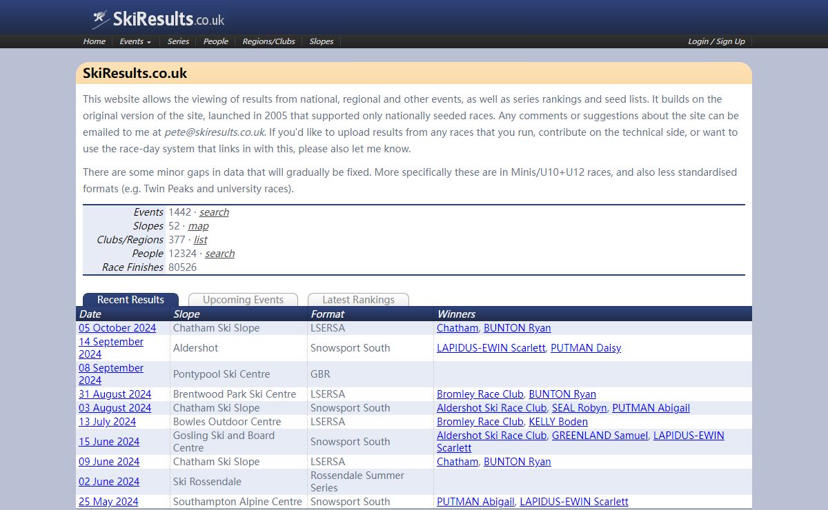Screen dimensions: 828x510
Task: Click Chatham winner in 05 October row
Action: tap(457, 328)
